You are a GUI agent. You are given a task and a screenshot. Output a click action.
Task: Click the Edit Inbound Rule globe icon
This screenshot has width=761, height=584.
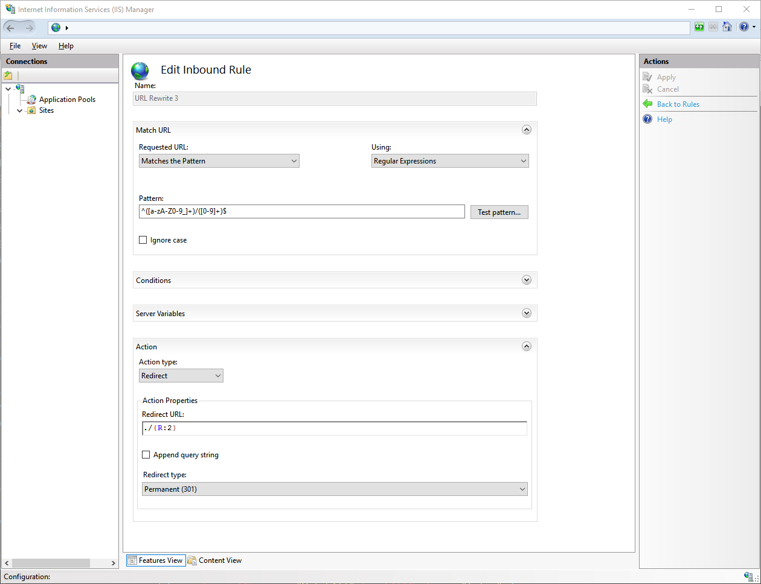pos(140,71)
